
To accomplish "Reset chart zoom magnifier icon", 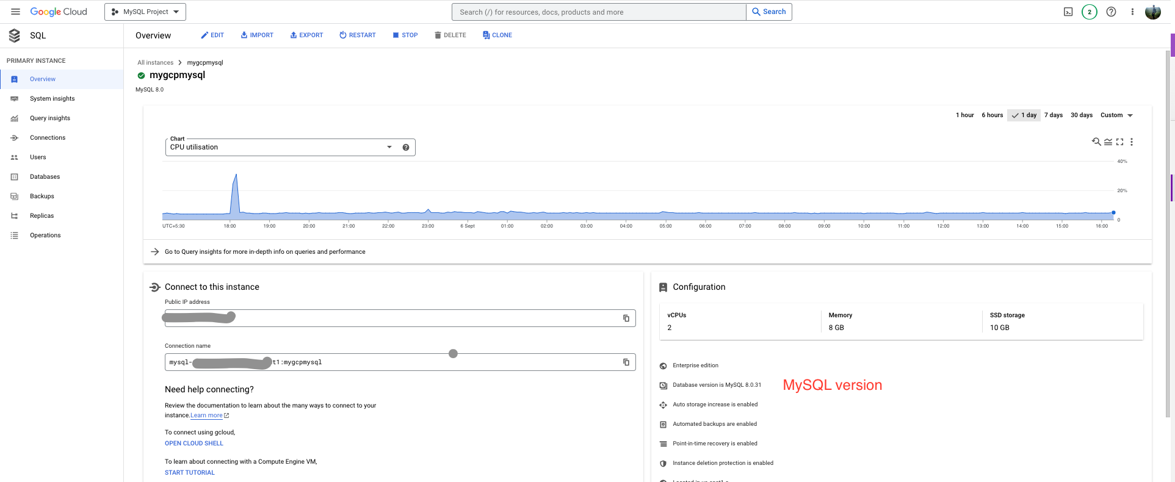I will pos(1096,142).
